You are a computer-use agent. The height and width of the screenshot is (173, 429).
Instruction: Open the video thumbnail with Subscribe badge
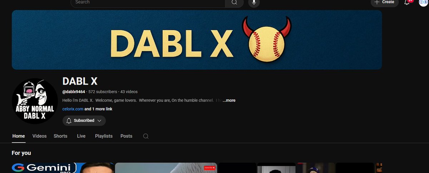coord(166,168)
